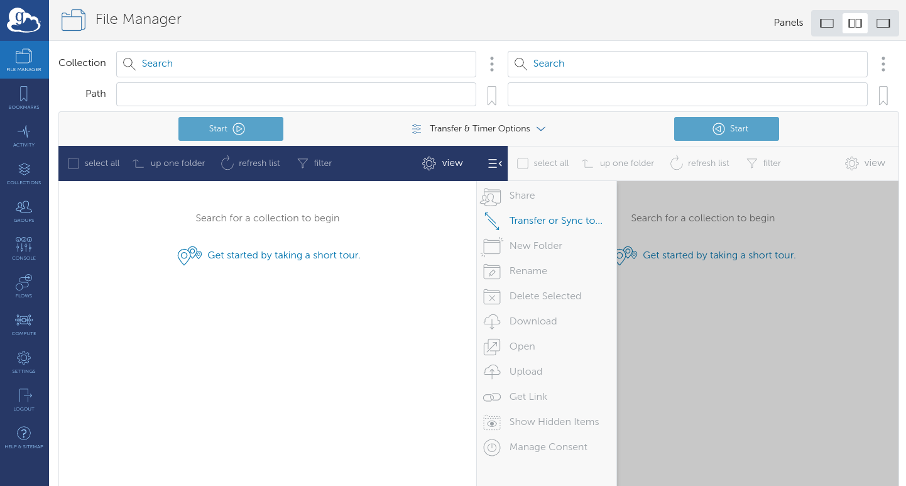Click the refresh list icon in left pane
Screen dimensions: 906x486
pyautogui.click(x=227, y=163)
